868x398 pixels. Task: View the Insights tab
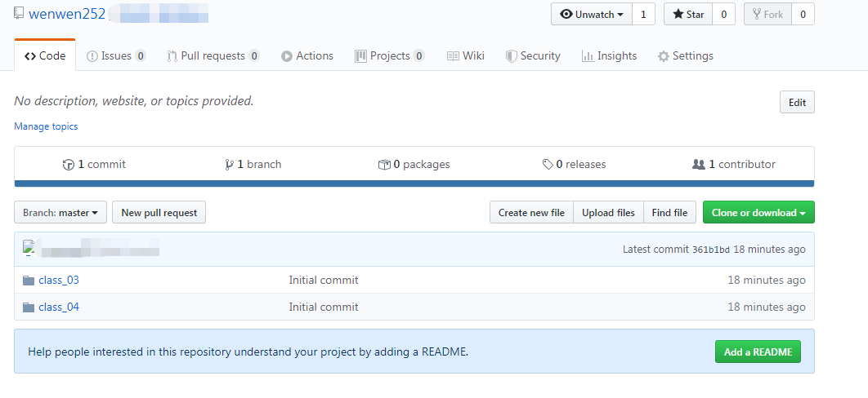pos(609,55)
